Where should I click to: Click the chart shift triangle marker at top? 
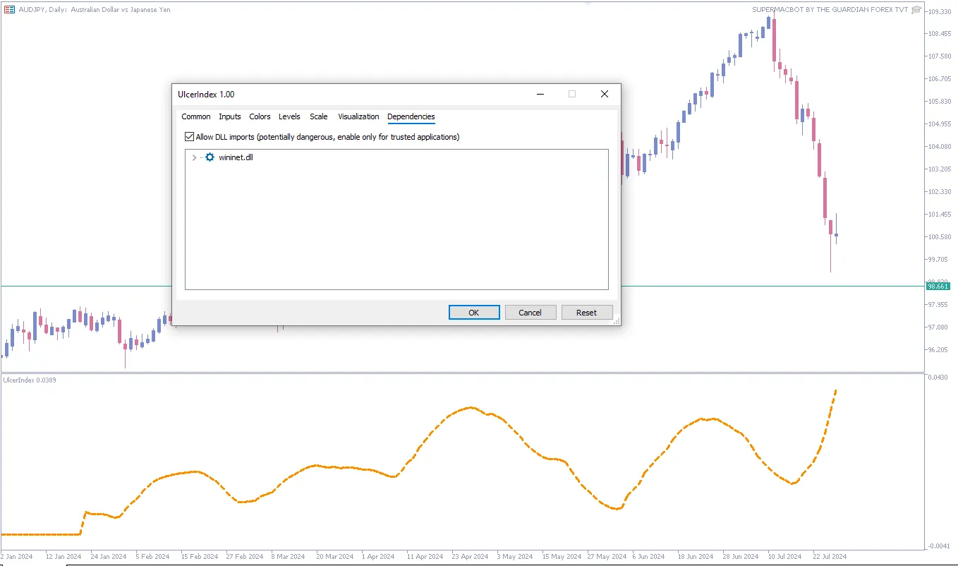[x=588, y=3]
